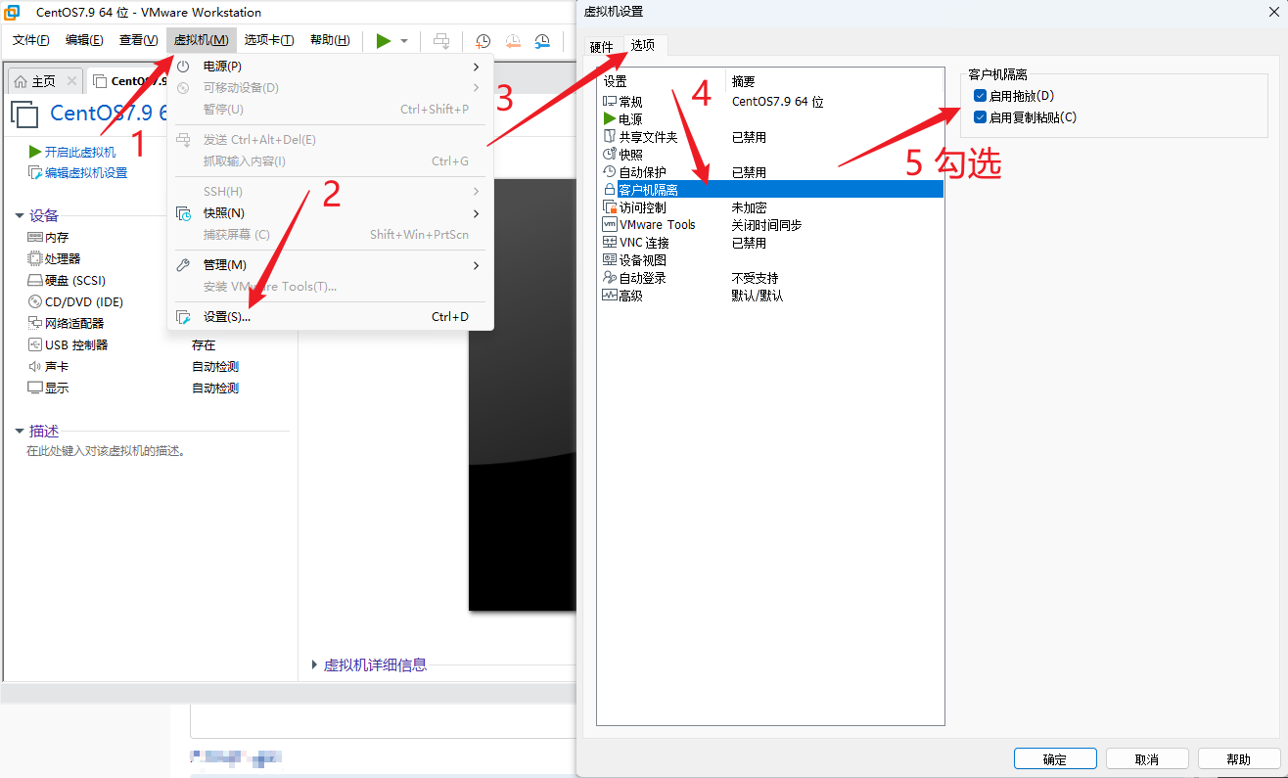The image size is (1288, 778).
Task: Click the 确定 button
Action: 1055,759
